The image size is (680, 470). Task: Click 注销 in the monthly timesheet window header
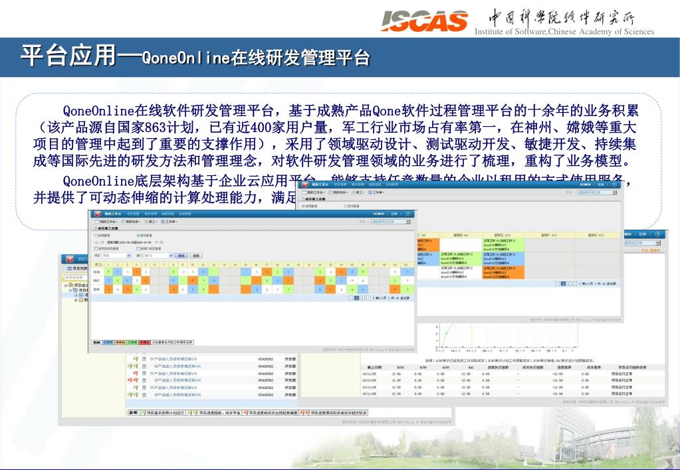[x=394, y=214]
